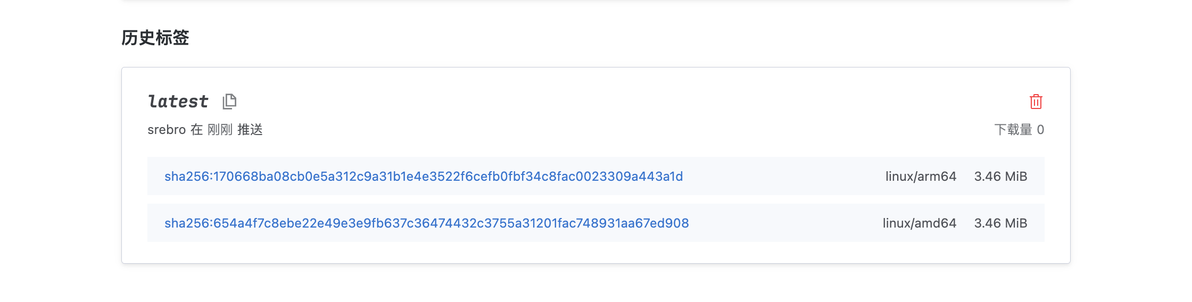Click the 刚刚 push time text
This screenshot has width=1192, height=302.
pyautogui.click(x=220, y=130)
